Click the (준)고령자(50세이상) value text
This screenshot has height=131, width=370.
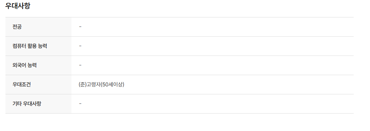pos(102,85)
